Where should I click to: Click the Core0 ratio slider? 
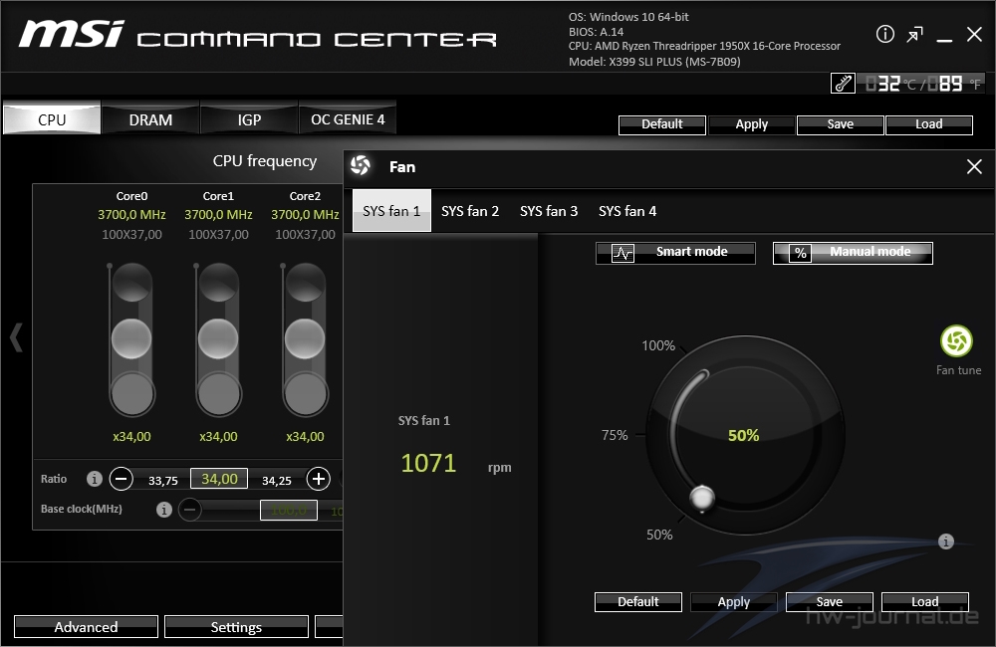click(131, 339)
